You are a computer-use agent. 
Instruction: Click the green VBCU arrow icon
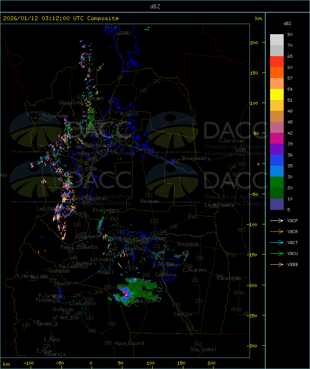(277, 253)
